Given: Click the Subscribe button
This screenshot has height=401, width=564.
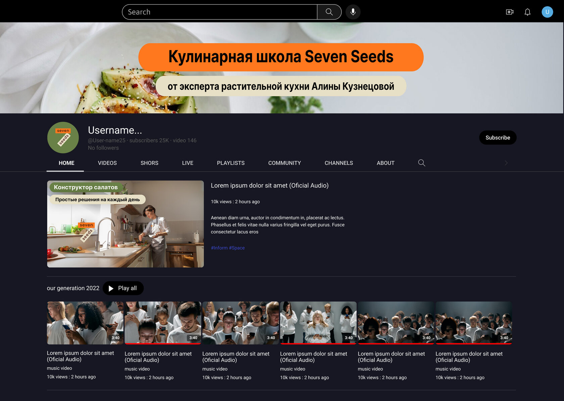Looking at the screenshot, I should (x=498, y=138).
